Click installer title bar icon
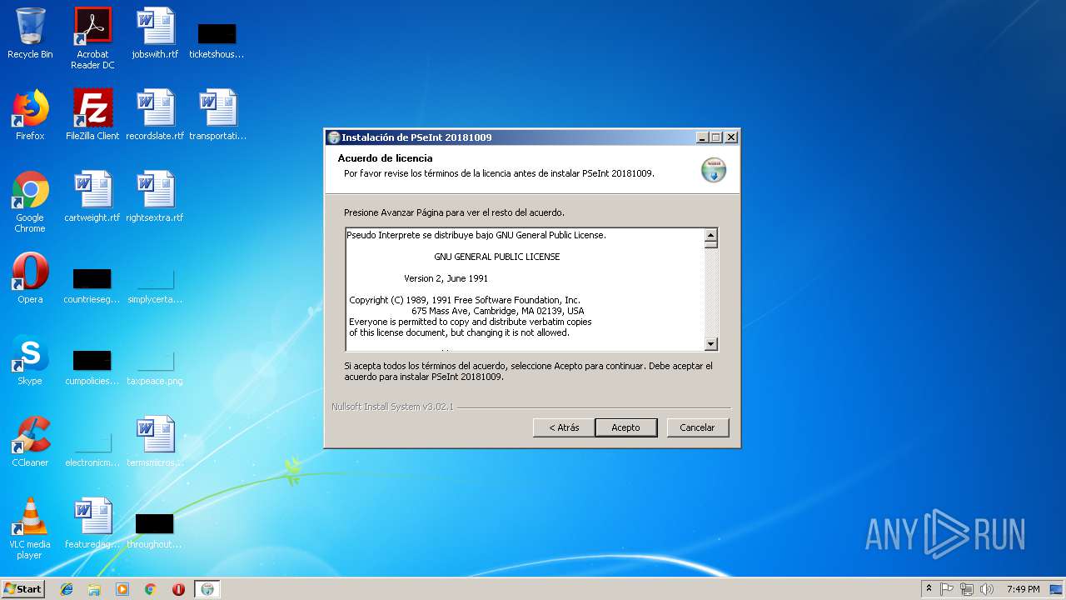 point(334,137)
